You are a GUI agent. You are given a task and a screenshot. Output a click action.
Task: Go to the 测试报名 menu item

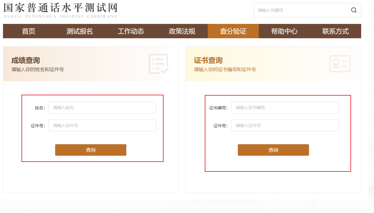(x=80, y=31)
